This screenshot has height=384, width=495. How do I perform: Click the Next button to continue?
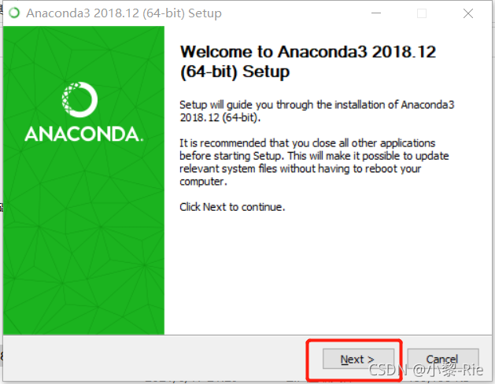[x=358, y=359]
